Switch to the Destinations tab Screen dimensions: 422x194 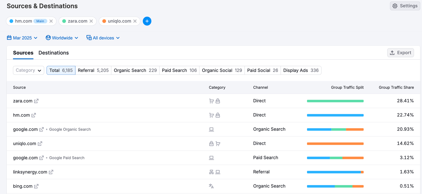coord(54,53)
